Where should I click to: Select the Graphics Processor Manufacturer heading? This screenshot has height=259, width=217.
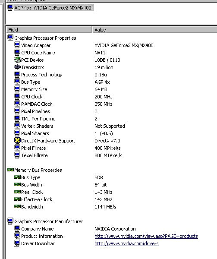[x=49, y=221]
